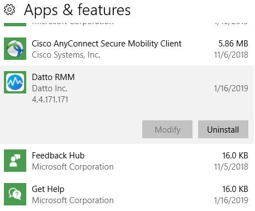Click Datto RMM's 1/16/2019 install date
255x211 pixels.
tap(231, 88)
